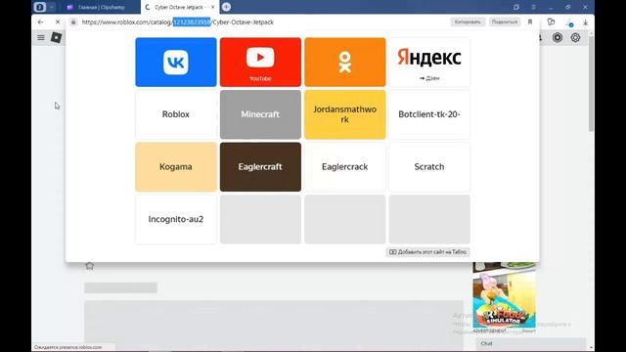The image size is (626, 352).
Task: Close the Cyber Octave Jetpack tab
Action: (213, 7)
